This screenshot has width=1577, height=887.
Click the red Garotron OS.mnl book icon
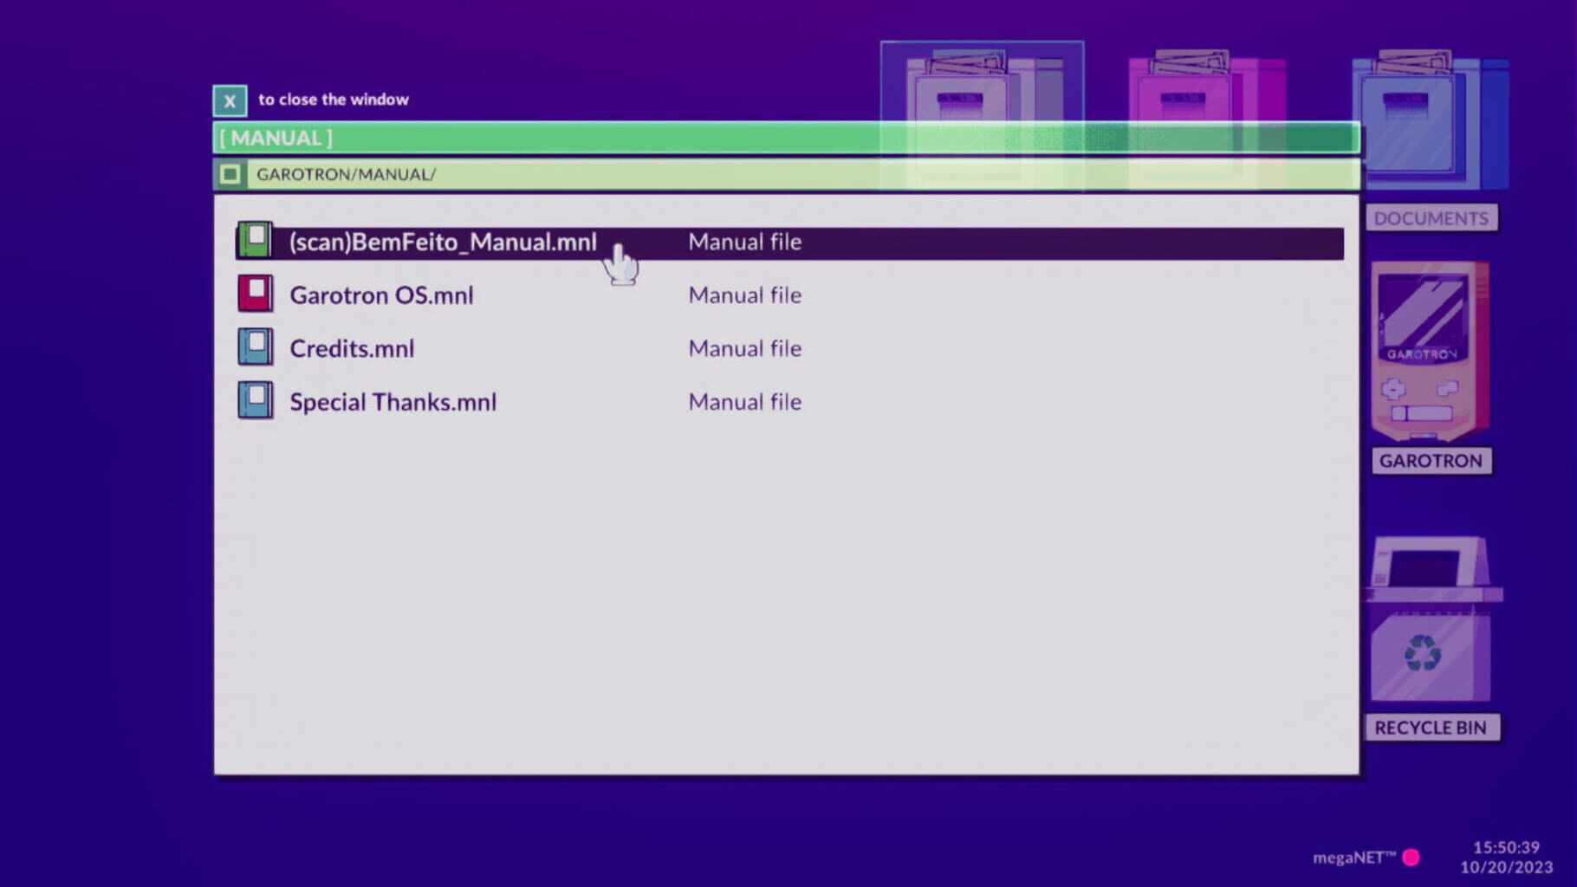255,295
